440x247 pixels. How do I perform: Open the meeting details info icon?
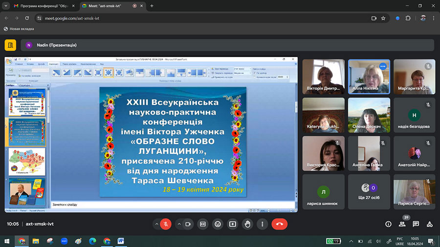click(388, 224)
